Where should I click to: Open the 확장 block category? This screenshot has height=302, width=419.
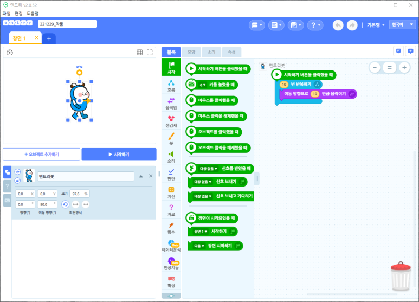(171, 281)
